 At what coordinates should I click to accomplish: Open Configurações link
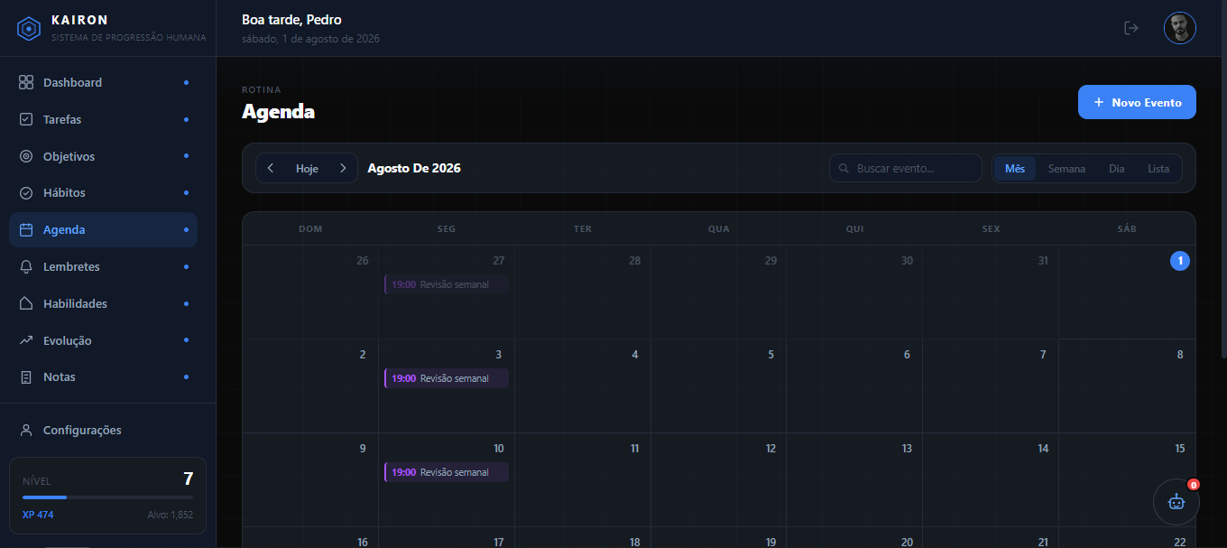point(103,431)
